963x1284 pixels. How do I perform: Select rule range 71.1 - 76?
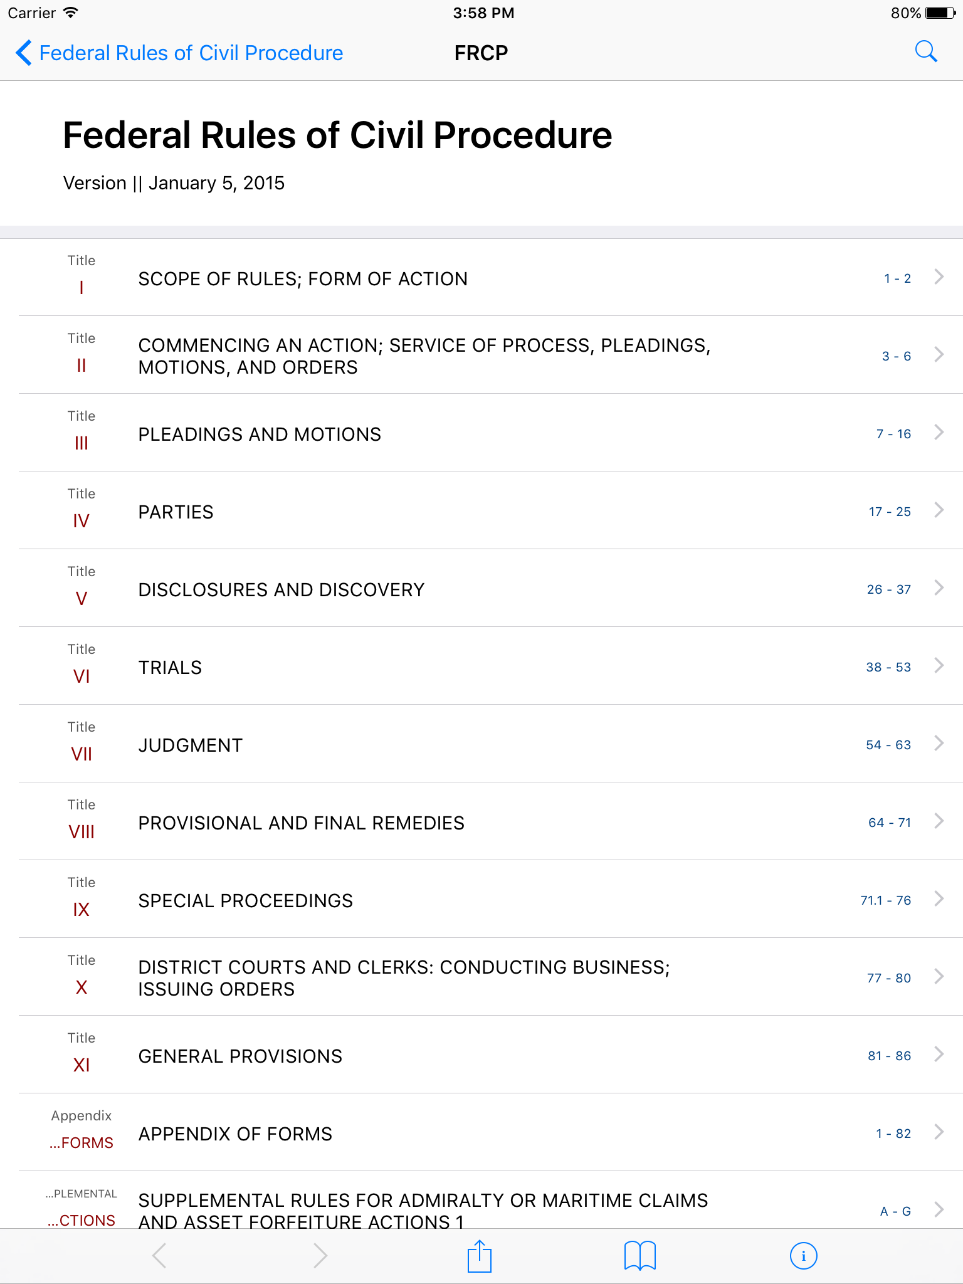(x=886, y=900)
